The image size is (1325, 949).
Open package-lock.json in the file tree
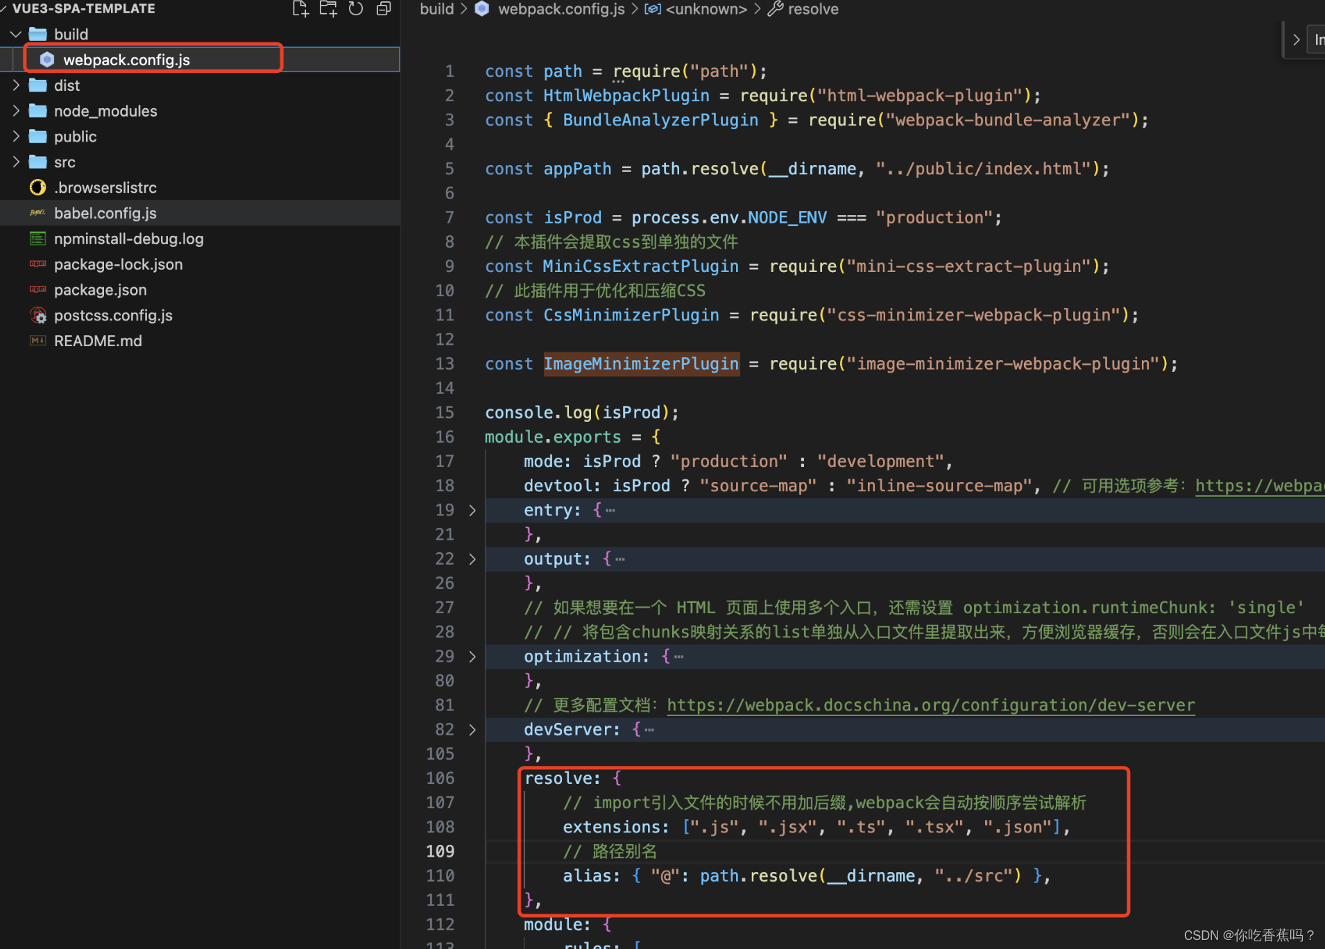coord(119,264)
